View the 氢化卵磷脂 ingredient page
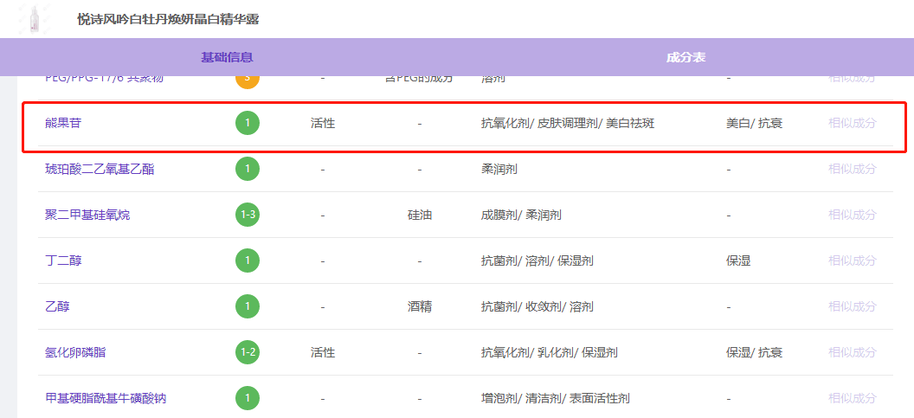This screenshot has width=914, height=418. coord(76,352)
